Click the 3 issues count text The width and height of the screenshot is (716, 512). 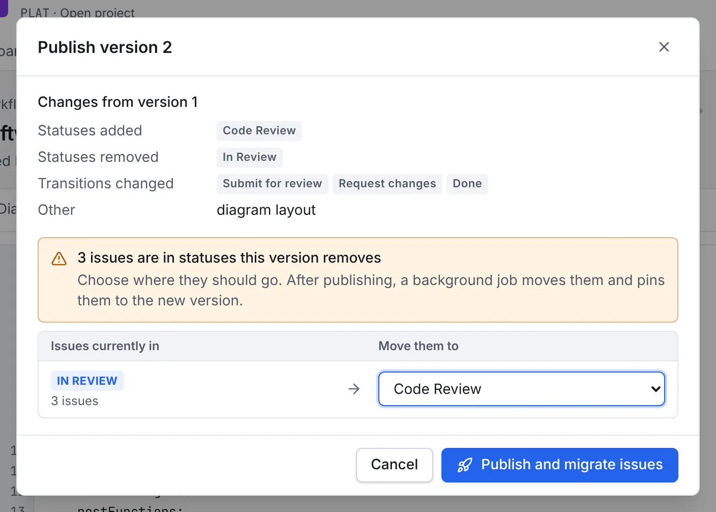[x=75, y=401]
